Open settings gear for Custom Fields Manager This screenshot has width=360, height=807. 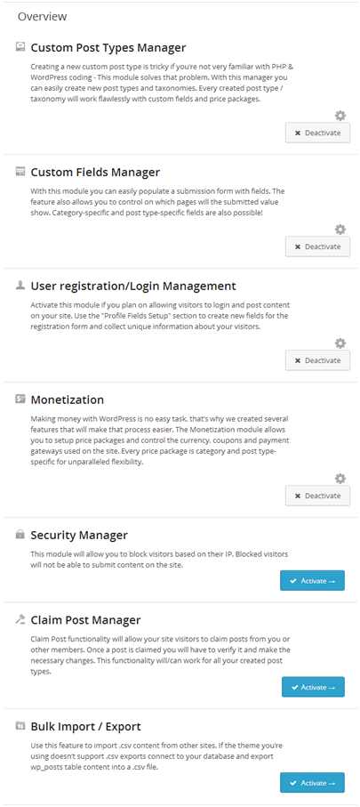click(340, 229)
